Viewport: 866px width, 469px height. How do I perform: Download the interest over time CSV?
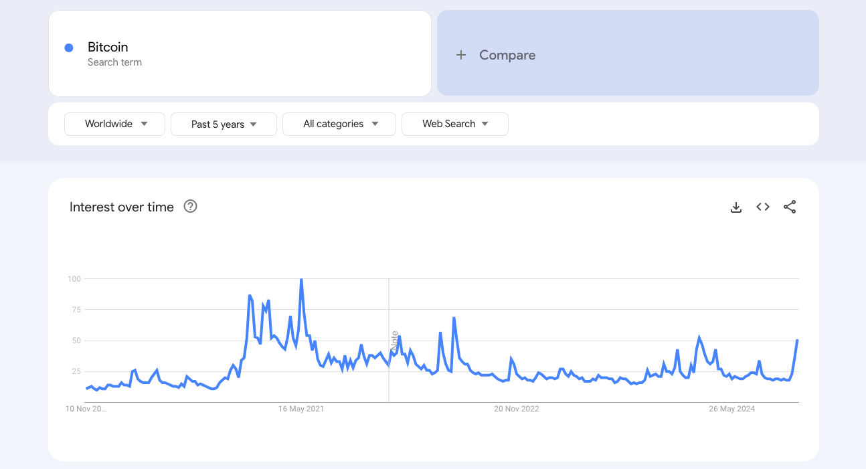(x=736, y=207)
